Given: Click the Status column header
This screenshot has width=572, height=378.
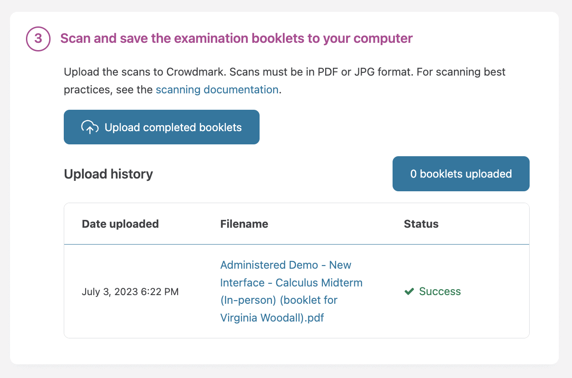Looking at the screenshot, I should pos(421,224).
